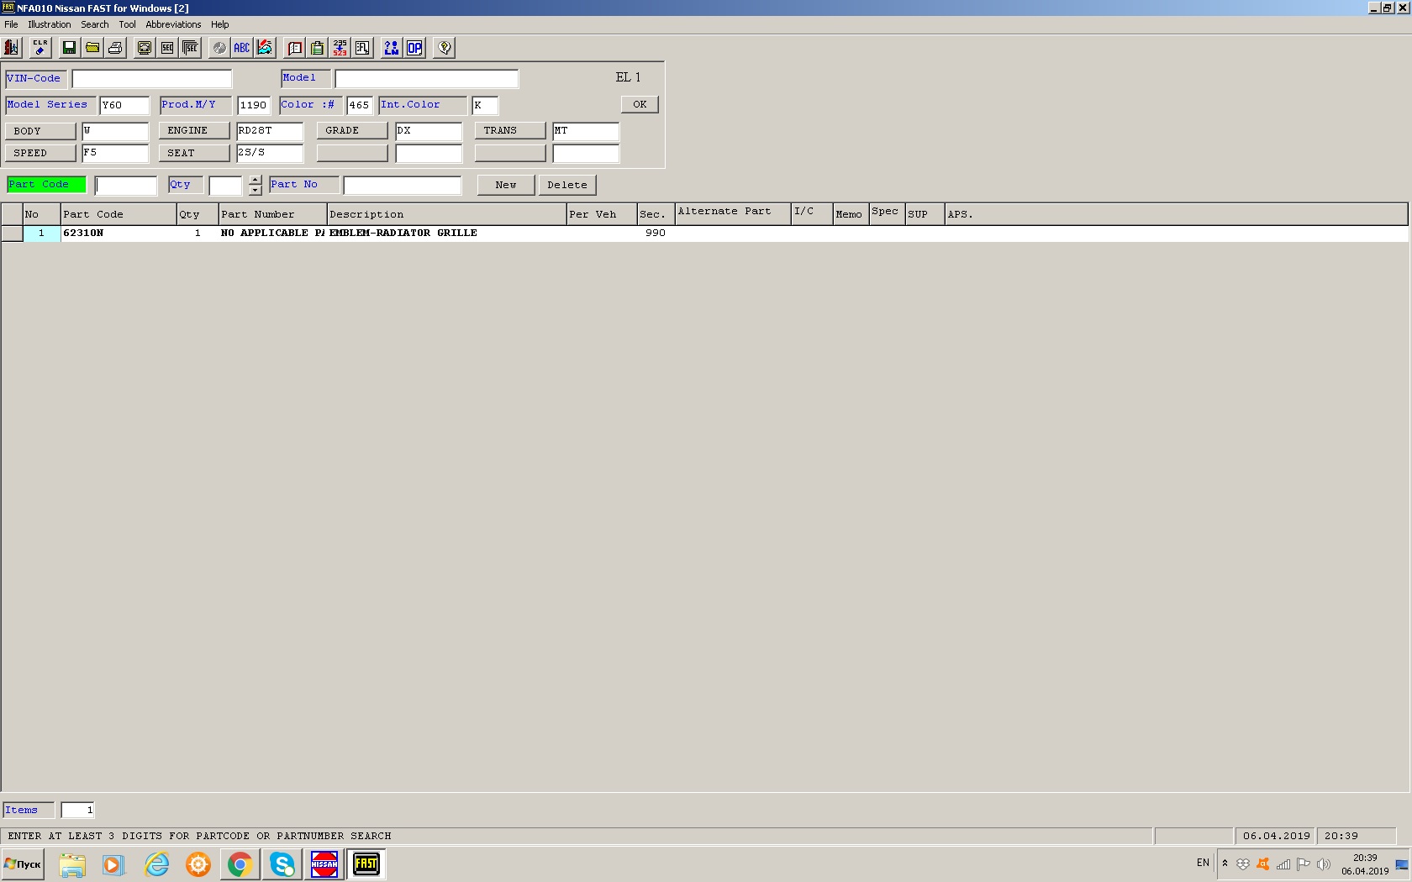1412x882 pixels.
Task: Click the monitor illustration display icon
Action: point(145,48)
